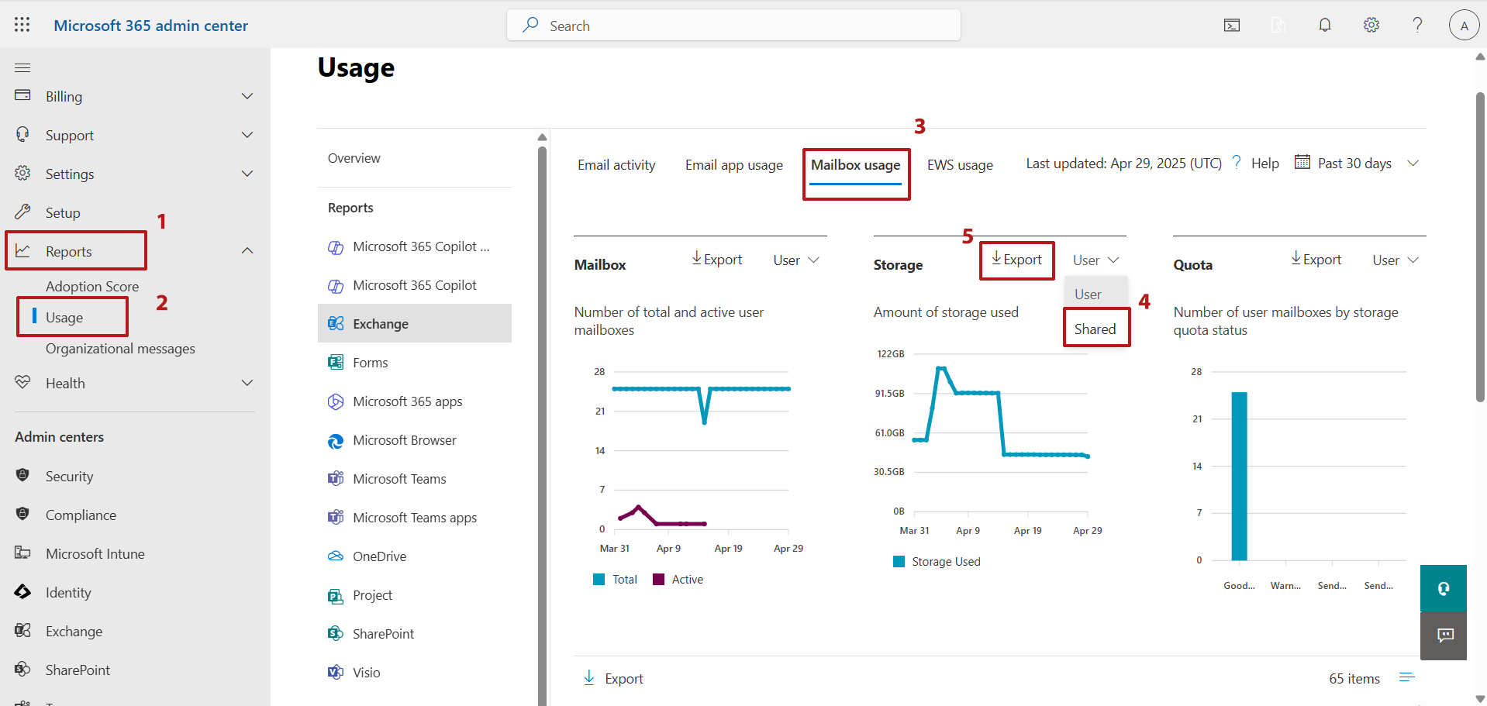The height and width of the screenshot is (706, 1487).
Task: Click the OneDrive cloud icon
Action: pyautogui.click(x=336, y=556)
